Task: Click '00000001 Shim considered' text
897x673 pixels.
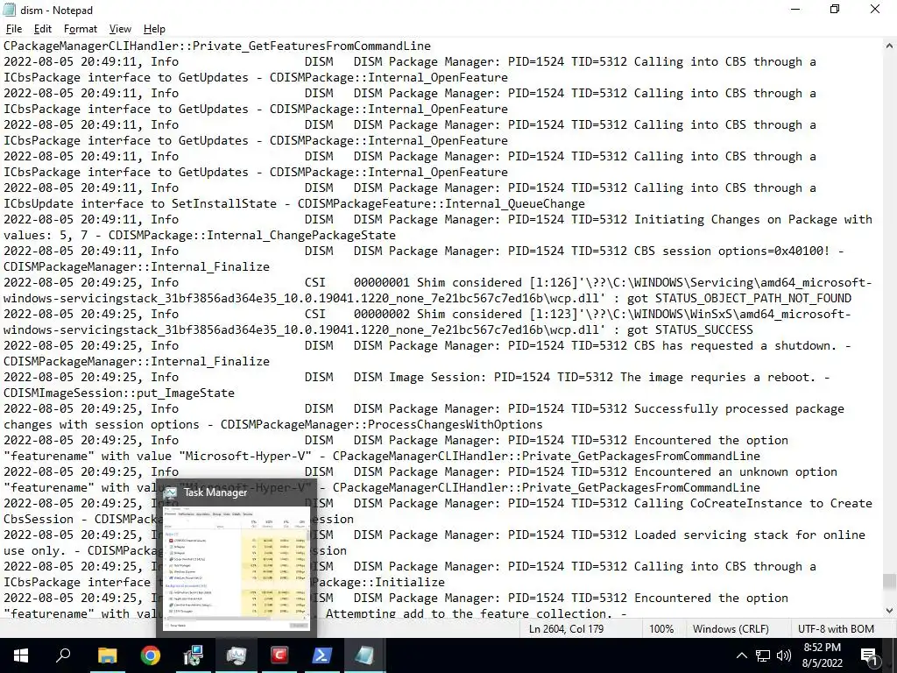Action: click(x=438, y=283)
